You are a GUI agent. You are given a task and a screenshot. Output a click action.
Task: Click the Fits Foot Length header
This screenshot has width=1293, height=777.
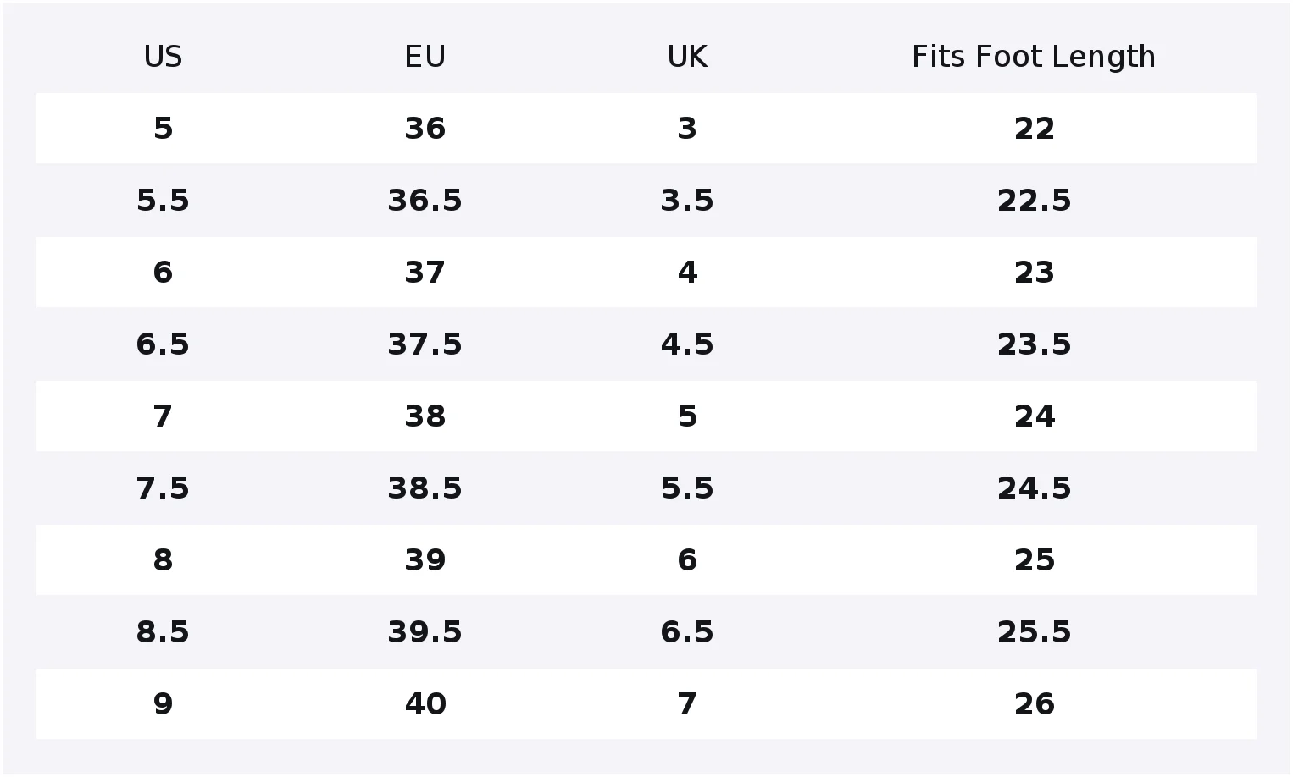pyautogui.click(x=1034, y=57)
